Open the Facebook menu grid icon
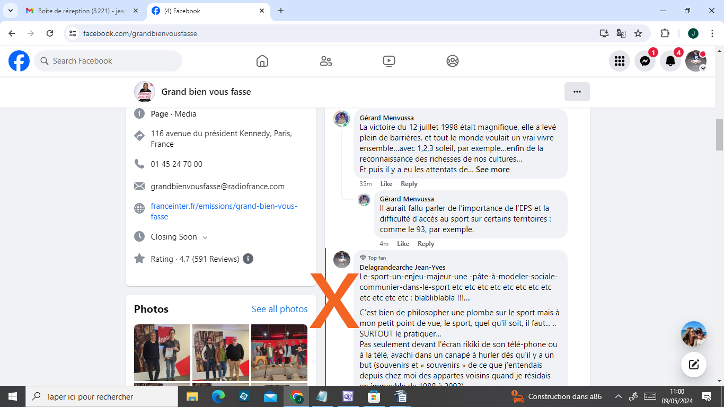Image resolution: width=724 pixels, height=407 pixels. pyautogui.click(x=620, y=61)
